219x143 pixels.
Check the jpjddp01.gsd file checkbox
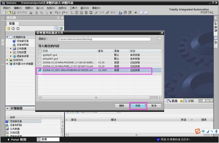click(x=40, y=55)
